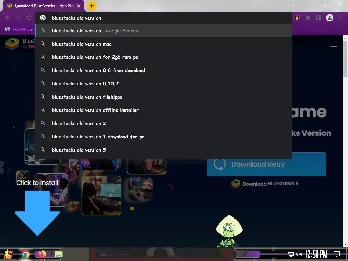The height and width of the screenshot is (261, 348).
Task: Go back with the browser back arrow
Action: (7, 18)
